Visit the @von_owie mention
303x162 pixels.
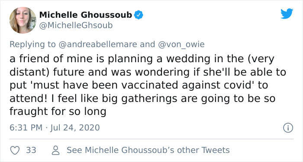click(181, 44)
